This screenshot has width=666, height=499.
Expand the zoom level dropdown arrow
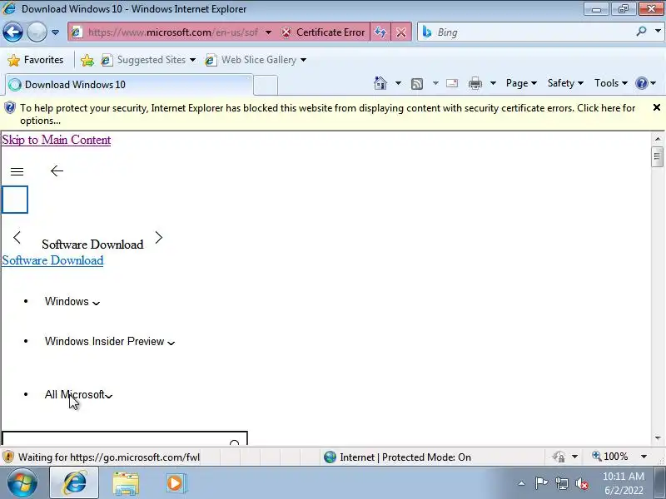644,457
